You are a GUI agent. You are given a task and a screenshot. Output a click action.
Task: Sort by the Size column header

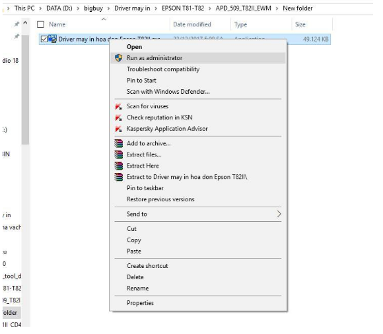[x=300, y=24]
